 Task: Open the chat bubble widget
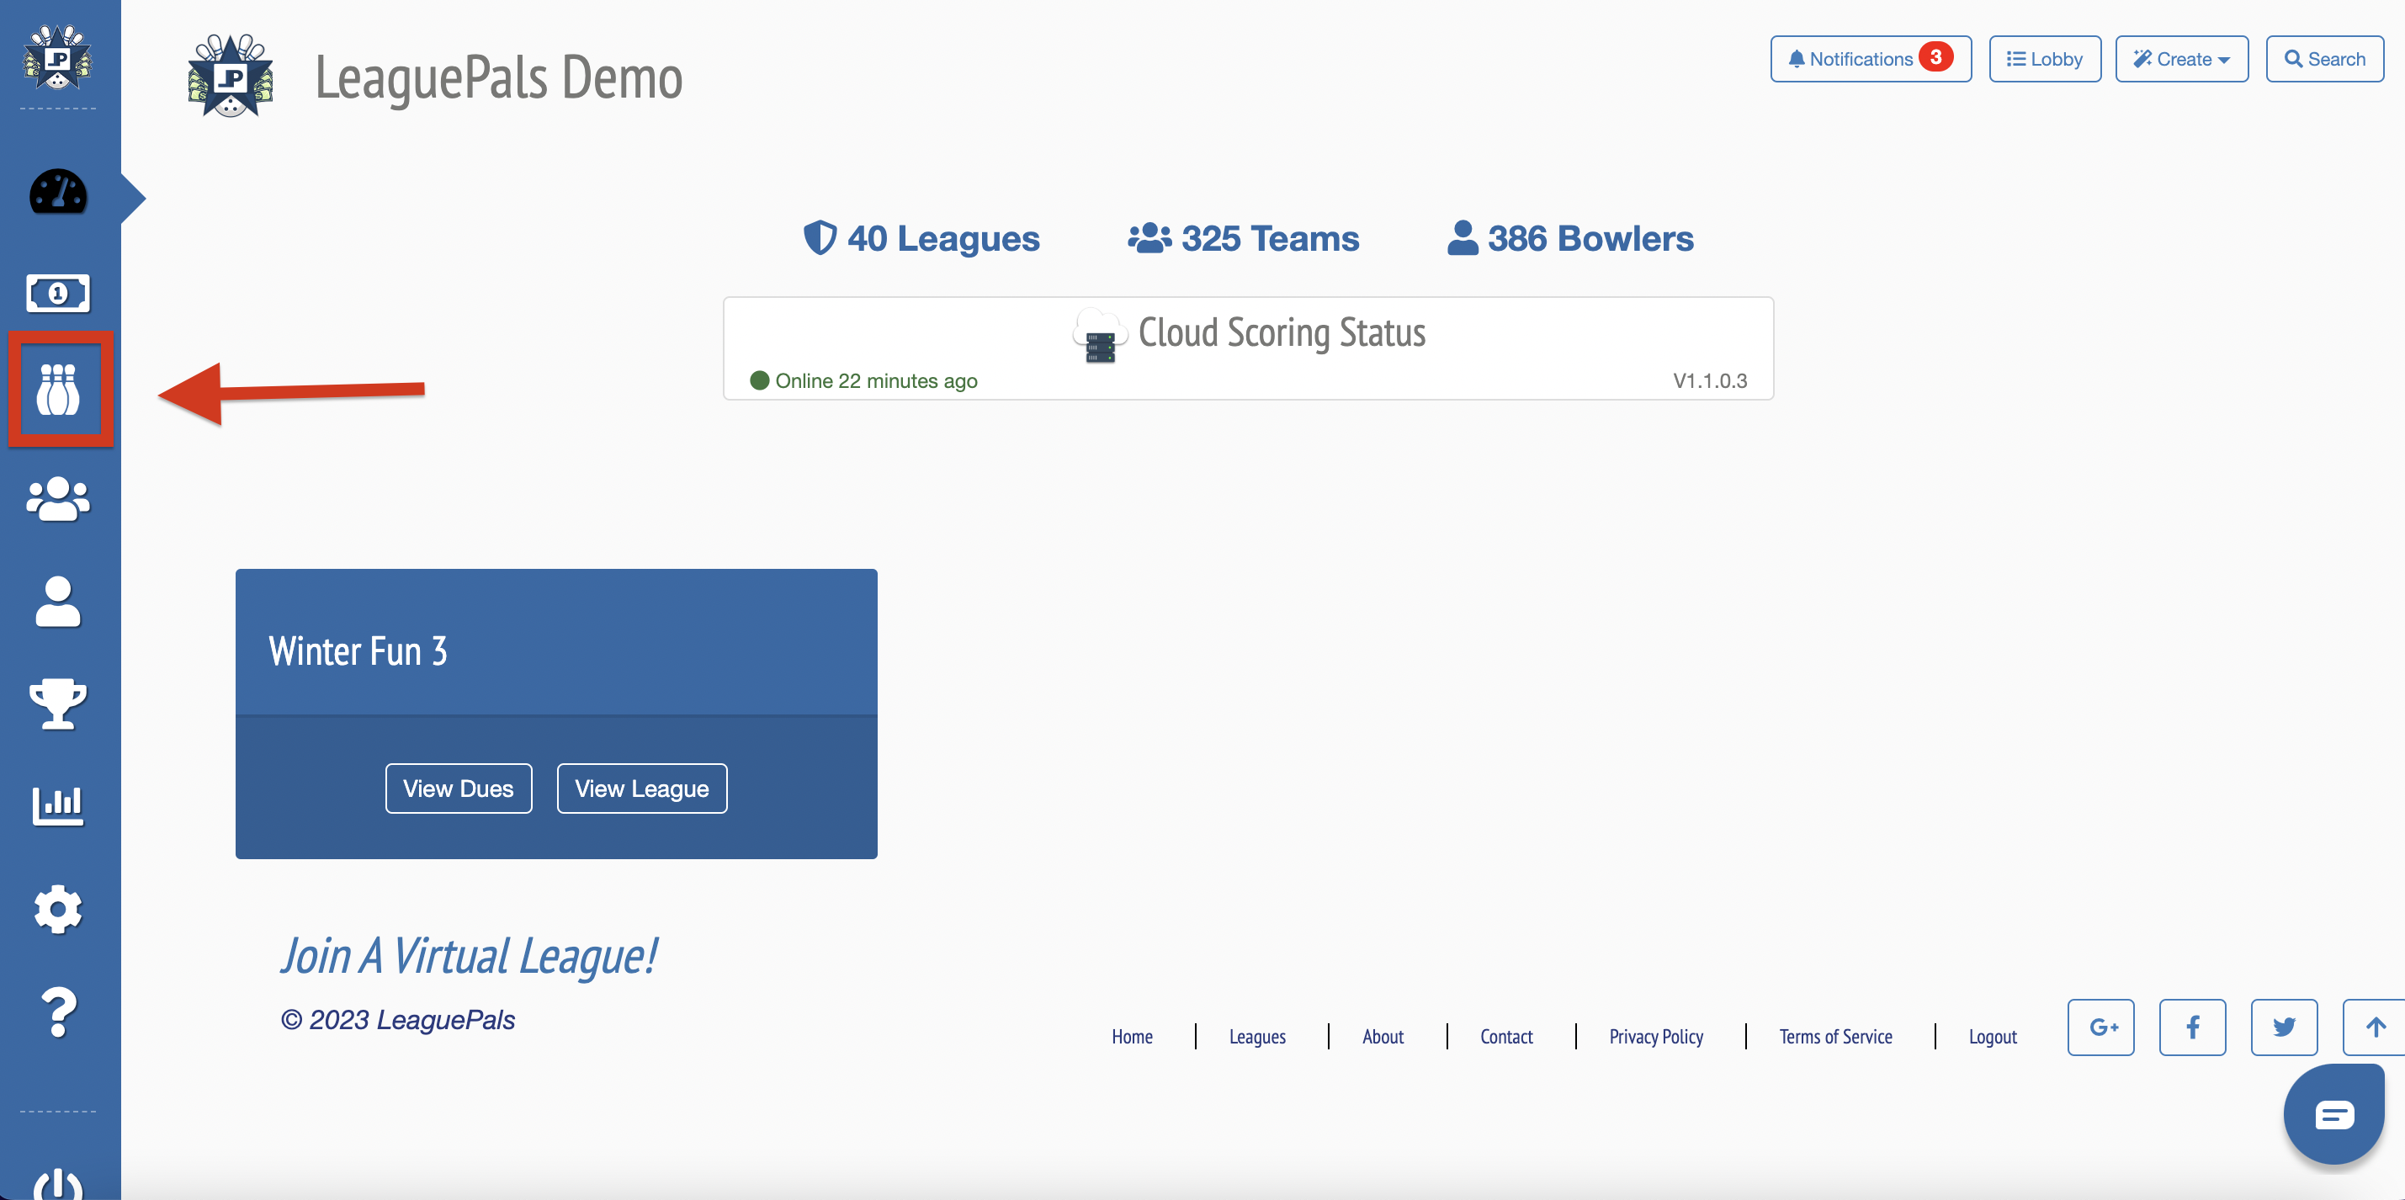(2333, 1114)
